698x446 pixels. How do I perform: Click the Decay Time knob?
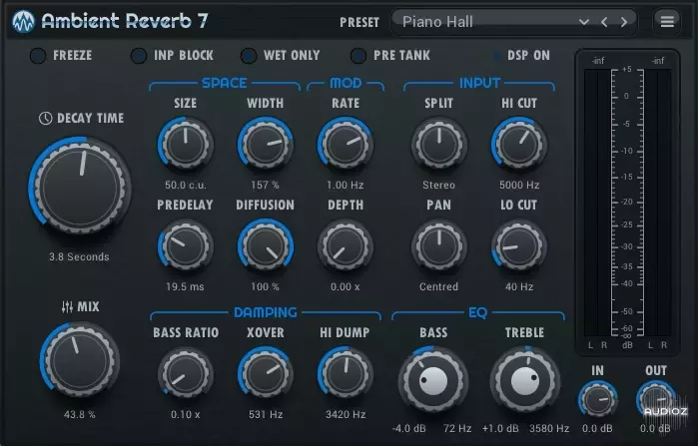pos(80,187)
